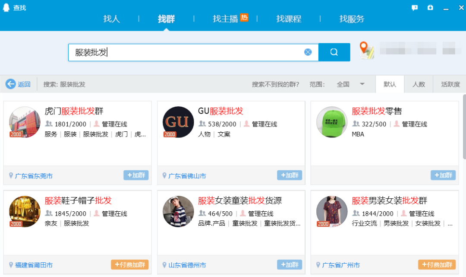466x277 pixels.
Task: Click 付费加群 for 服装鞋子帽子批发
Action: [x=130, y=264]
